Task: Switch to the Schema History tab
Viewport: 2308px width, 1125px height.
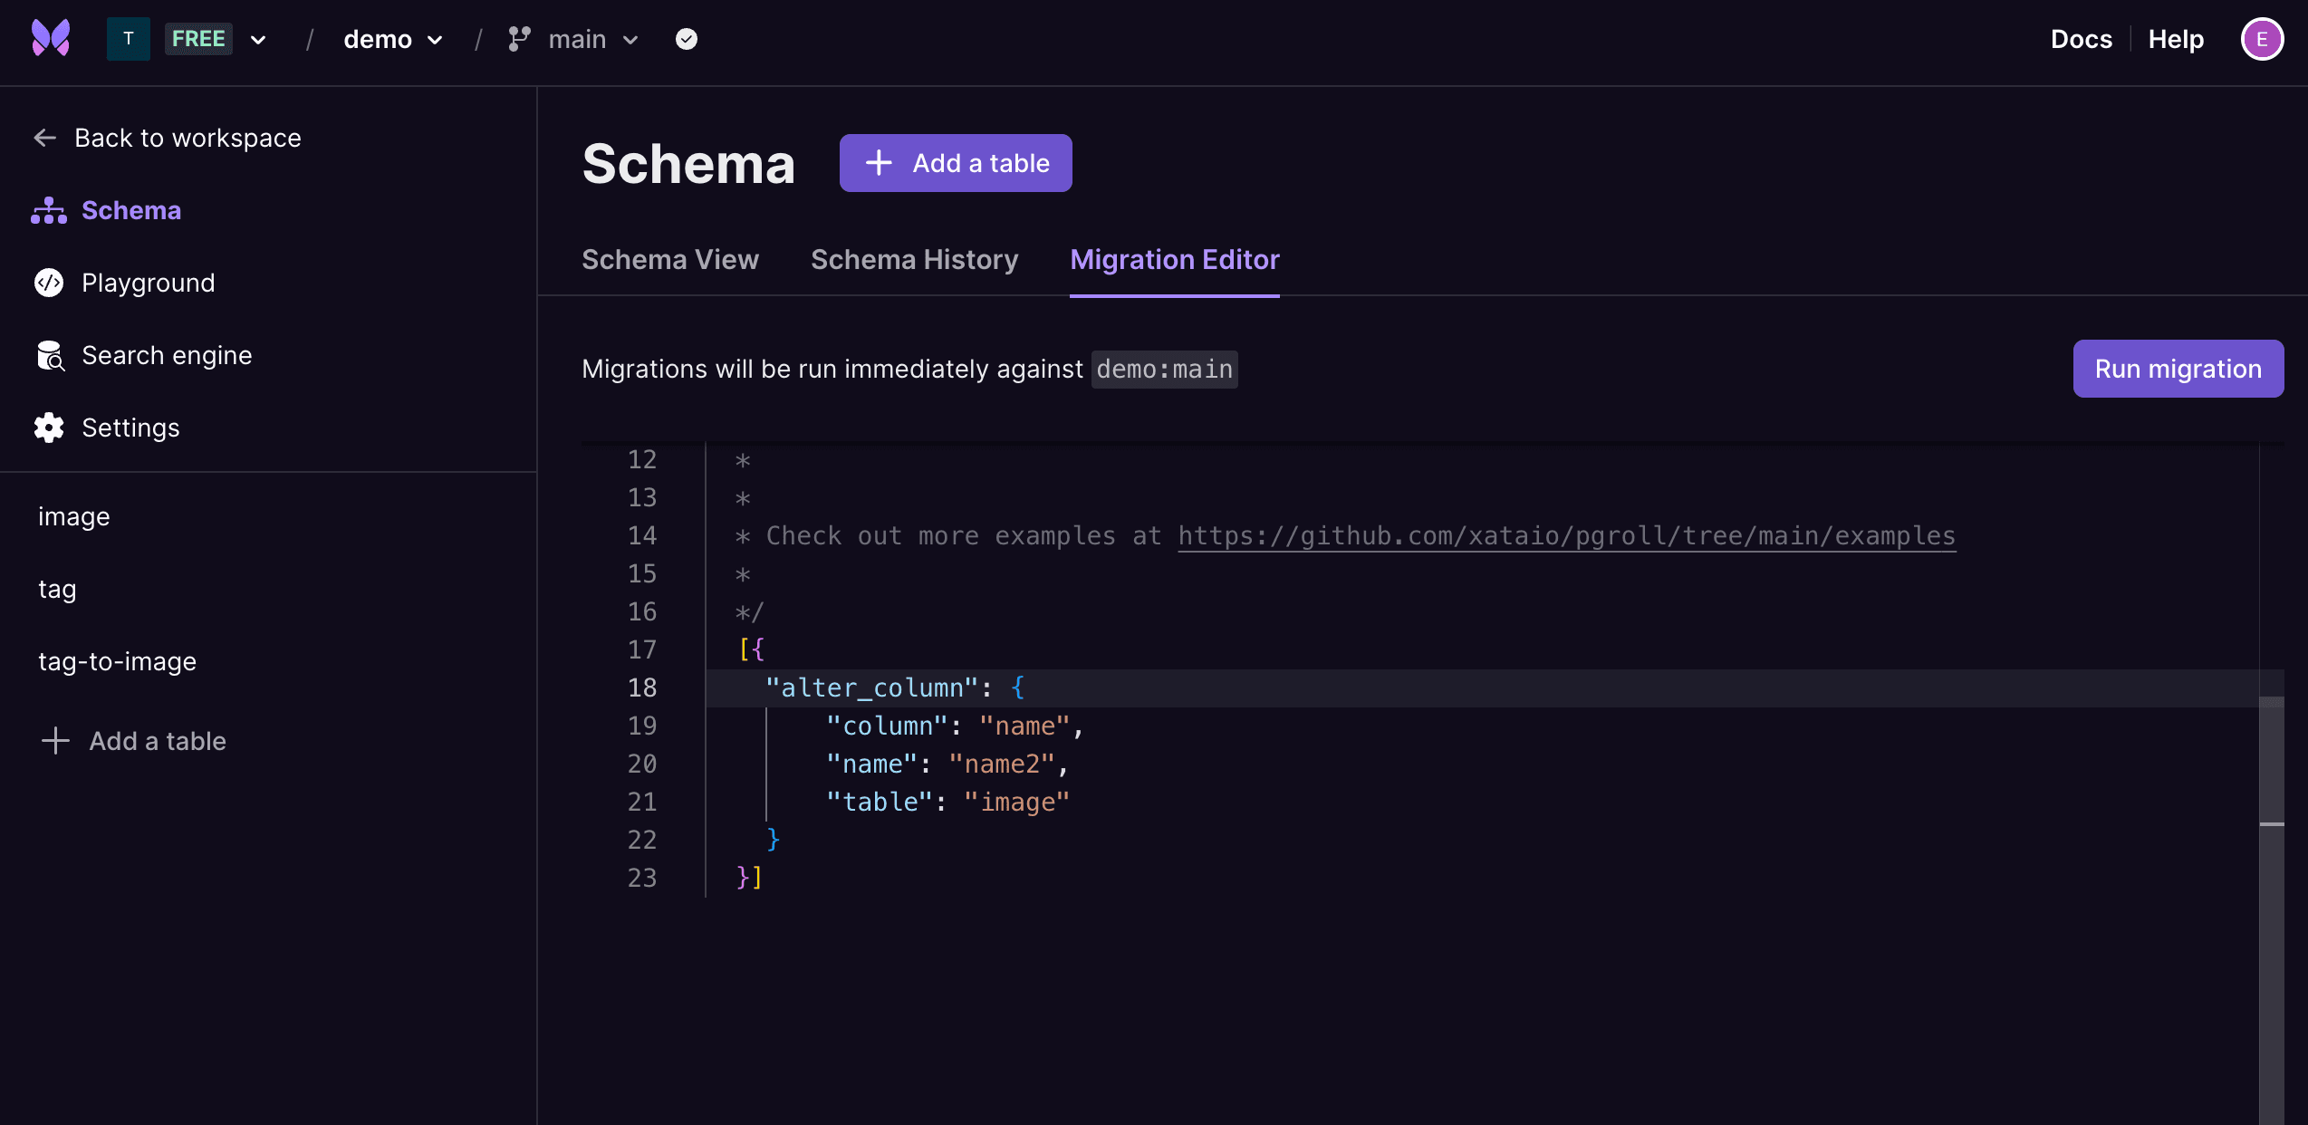Action: click(x=914, y=260)
